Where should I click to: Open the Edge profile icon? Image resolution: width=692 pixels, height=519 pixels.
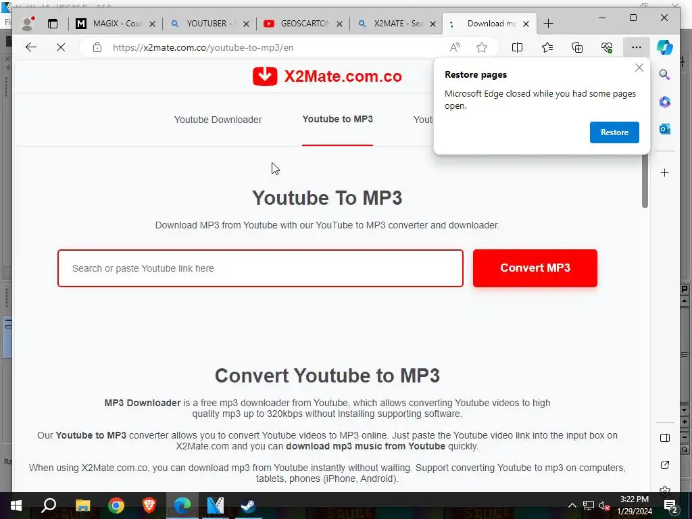28,24
